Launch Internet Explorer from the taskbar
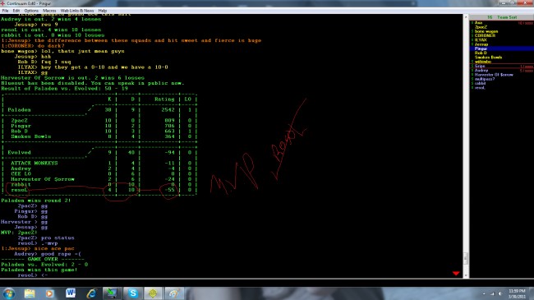Viewport: 534px width, 300px height. 91,293
